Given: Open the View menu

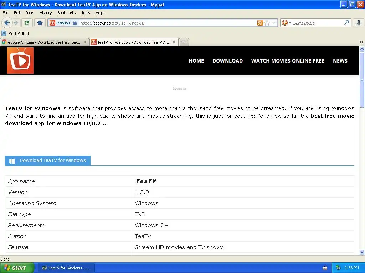Looking at the screenshot, I should [30, 13].
